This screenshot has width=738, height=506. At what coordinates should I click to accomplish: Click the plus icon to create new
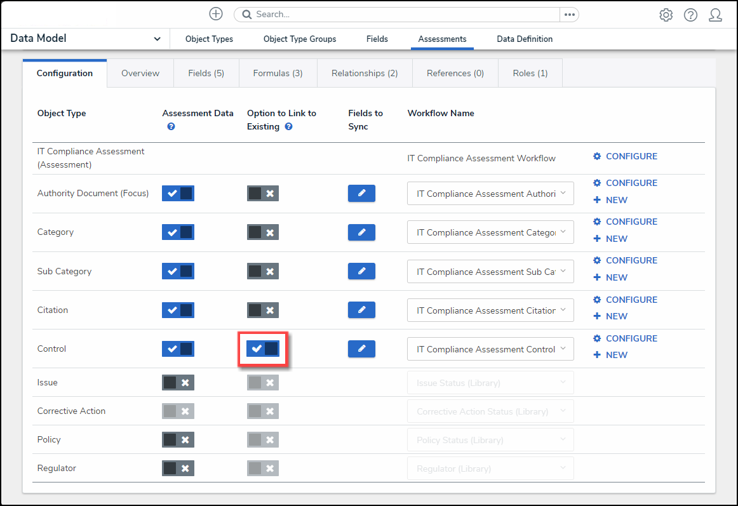tap(216, 14)
